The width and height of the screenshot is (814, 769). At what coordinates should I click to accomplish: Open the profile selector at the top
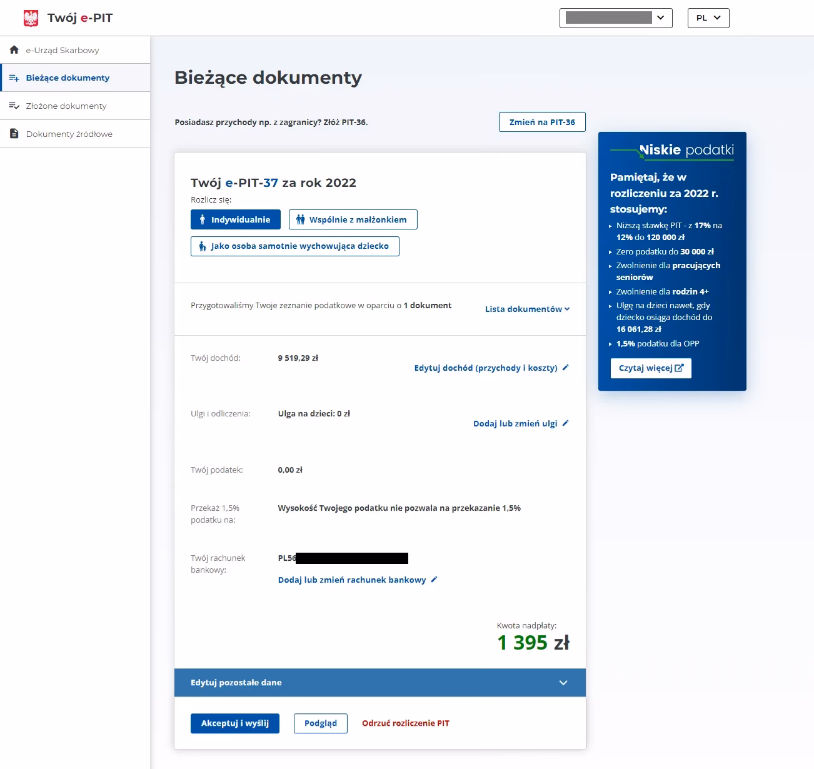[615, 18]
